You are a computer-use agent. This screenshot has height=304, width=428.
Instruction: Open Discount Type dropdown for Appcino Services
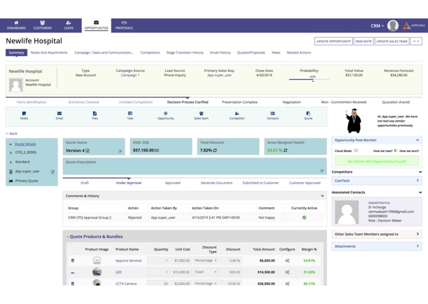coord(206,261)
